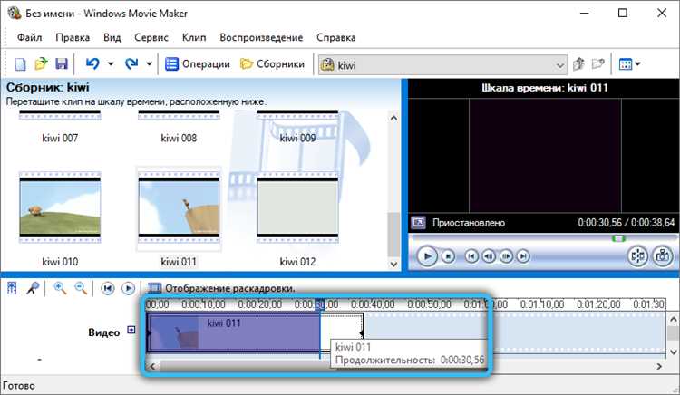This screenshot has width=680, height=395.
Task: Select the kiwi 012 clip thumbnail
Action: point(298,207)
